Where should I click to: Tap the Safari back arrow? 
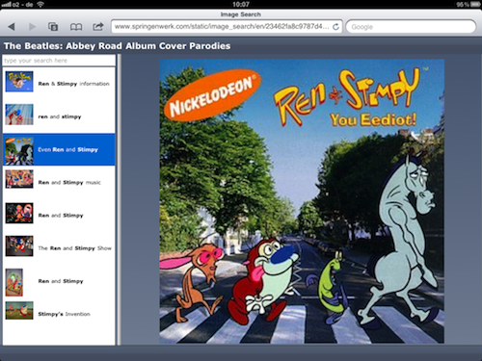[x=12, y=27]
